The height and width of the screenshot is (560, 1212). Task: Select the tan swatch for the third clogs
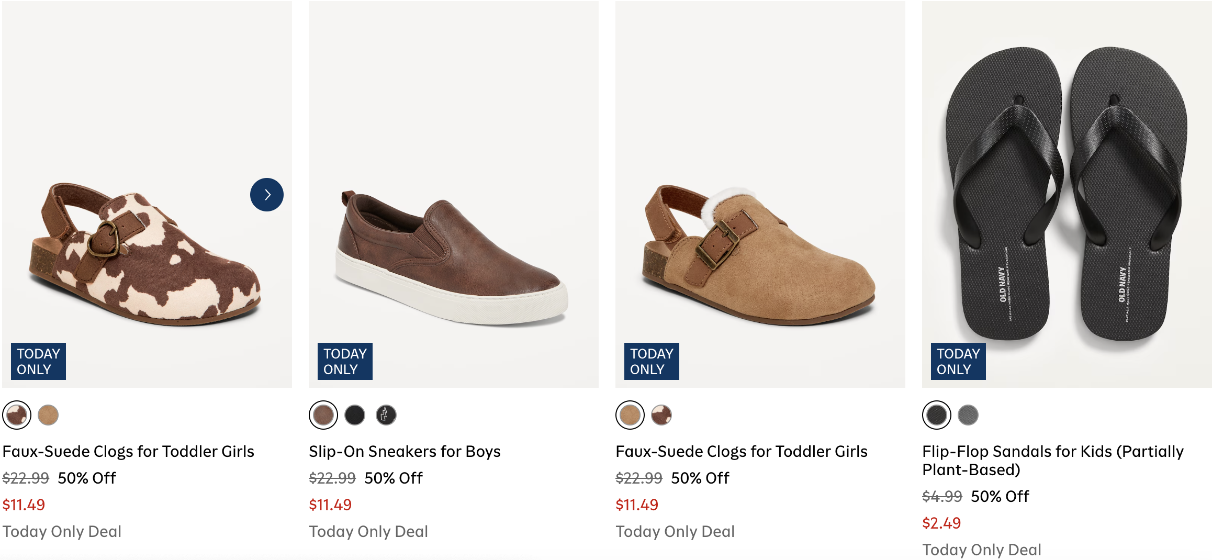click(630, 415)
